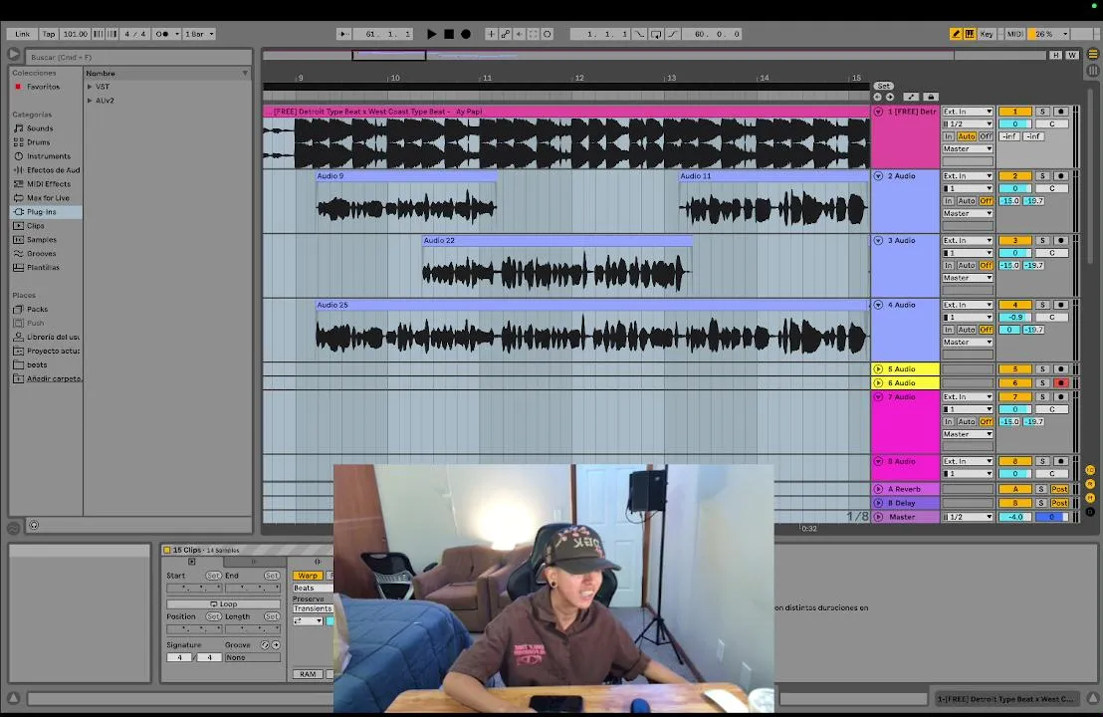Viewport: 1103px width, 717px height.
Task: Click the transport Record button
Action: tap(466, 34)
